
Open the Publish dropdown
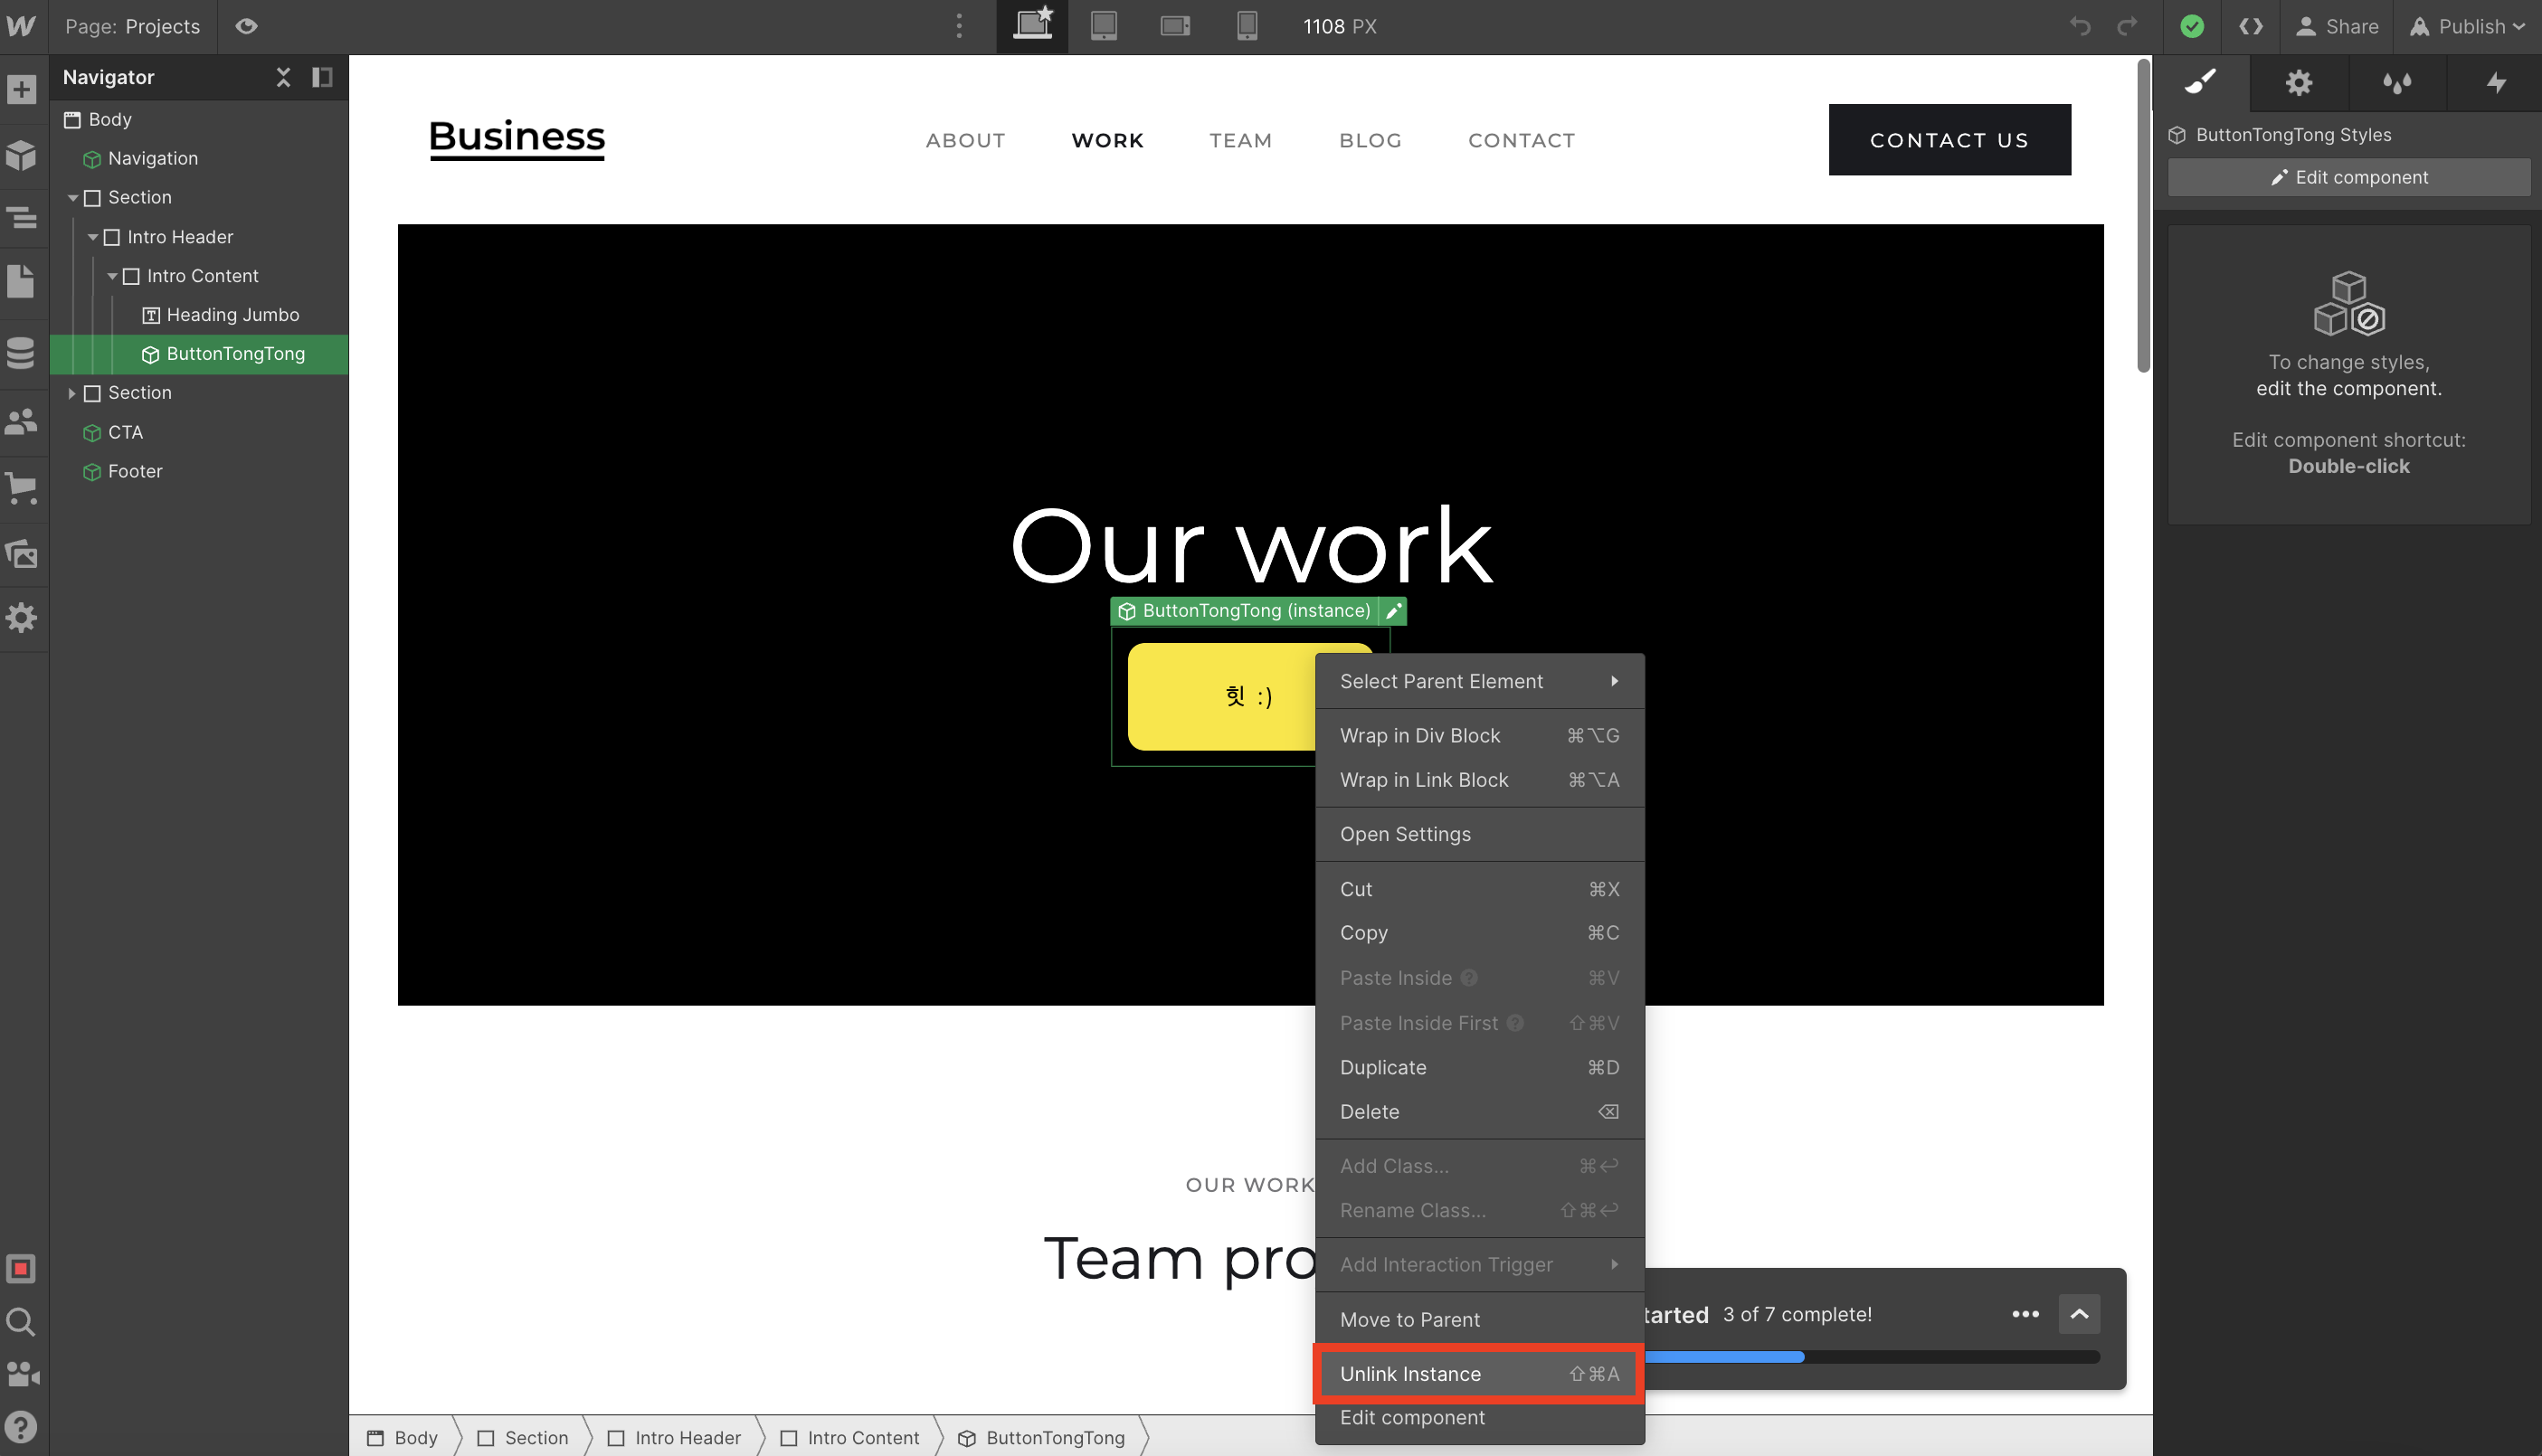[2470, 27]
